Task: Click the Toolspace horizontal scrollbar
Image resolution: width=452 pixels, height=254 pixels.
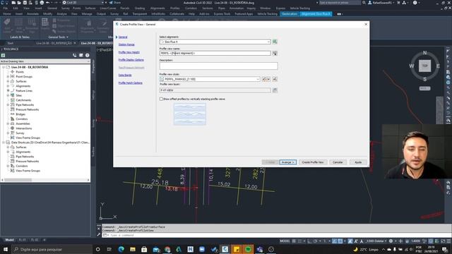Action: coord(45,180)
